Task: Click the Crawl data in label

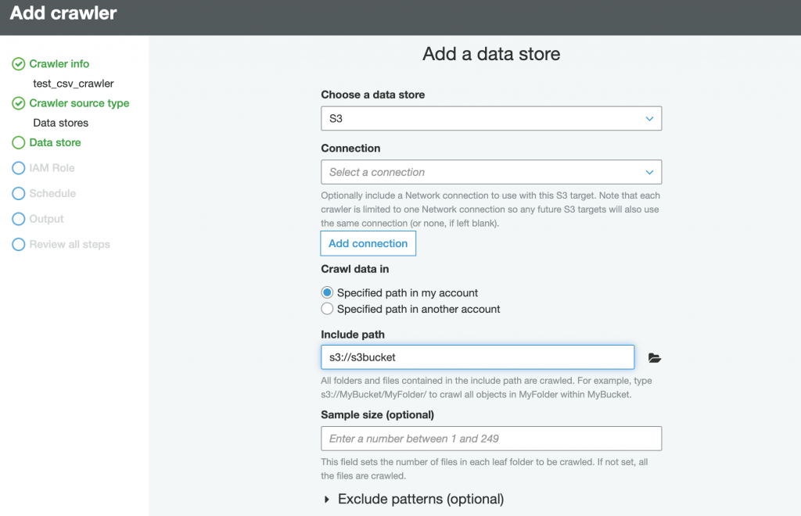Action: pos(355,269)
